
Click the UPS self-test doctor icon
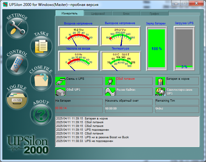[160, 92]
